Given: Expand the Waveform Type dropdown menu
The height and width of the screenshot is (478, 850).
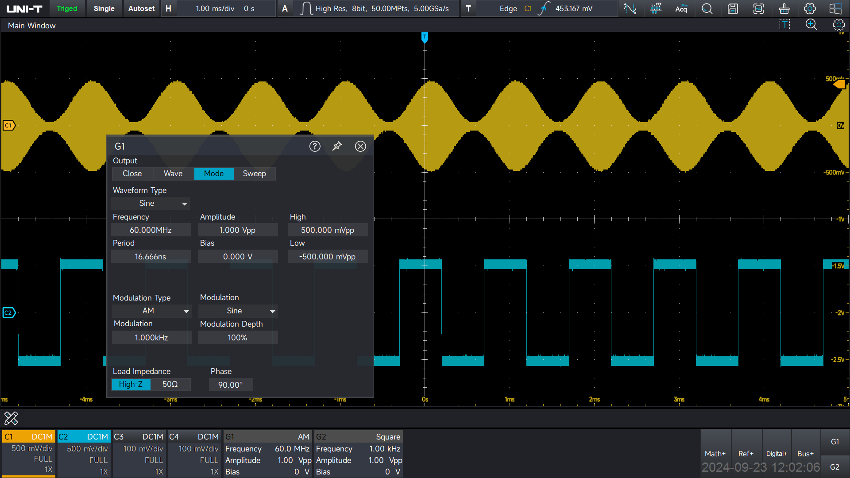Looking at the screenshot, I should coord(185,203).
